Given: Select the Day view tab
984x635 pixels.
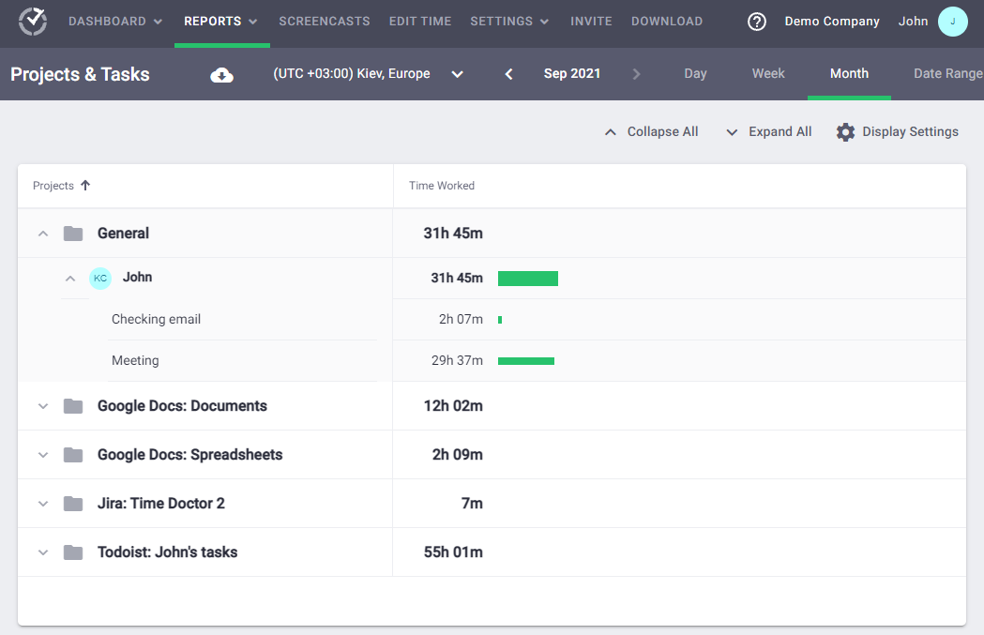Looking at the screenshot, I should (x=695, y=74).
